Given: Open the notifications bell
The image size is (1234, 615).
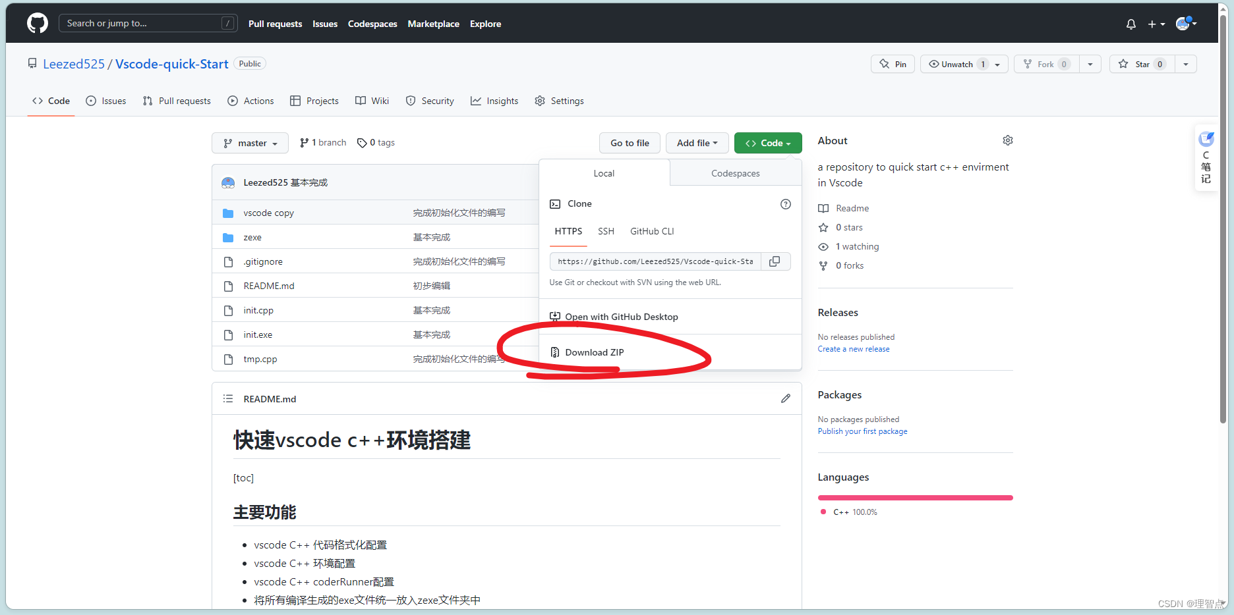Looking at the screenshot, I should point(1131,24).
